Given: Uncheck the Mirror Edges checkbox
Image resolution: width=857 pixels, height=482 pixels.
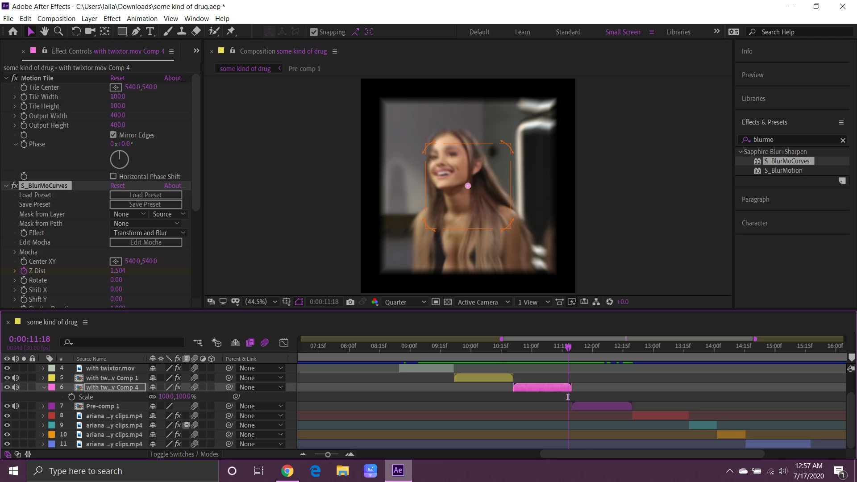Looking at the screenshot, I should pos(113,135).
